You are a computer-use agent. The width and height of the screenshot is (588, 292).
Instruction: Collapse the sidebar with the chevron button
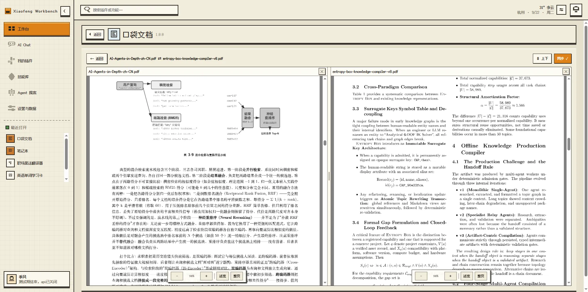tap(65, 11)
